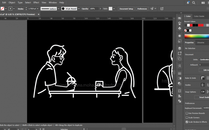Enable Scale Corners checkbox
This screenshot has width=209, height=130.
(187, 118)
